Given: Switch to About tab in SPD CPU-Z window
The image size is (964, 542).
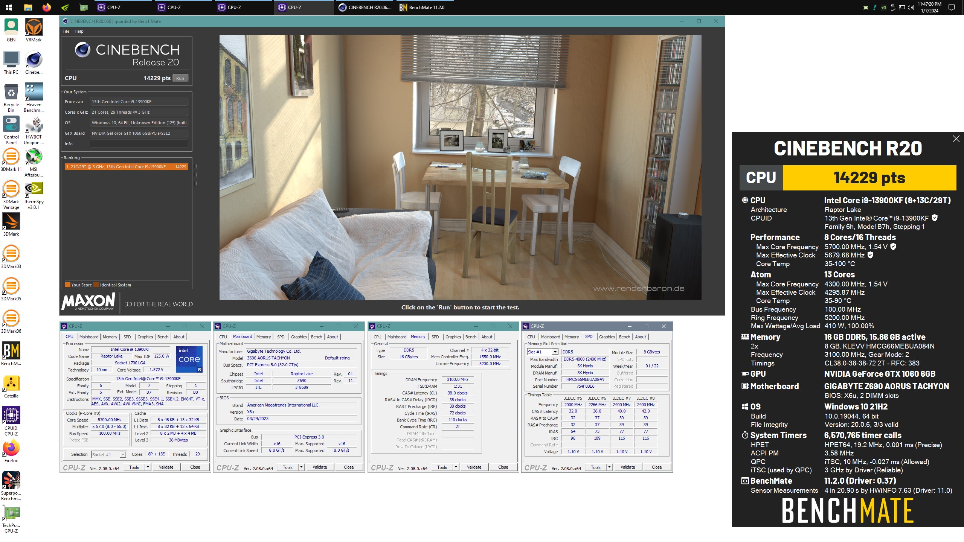Looking at the screenshot, I should pyautogui.click(x=640, y=337).
